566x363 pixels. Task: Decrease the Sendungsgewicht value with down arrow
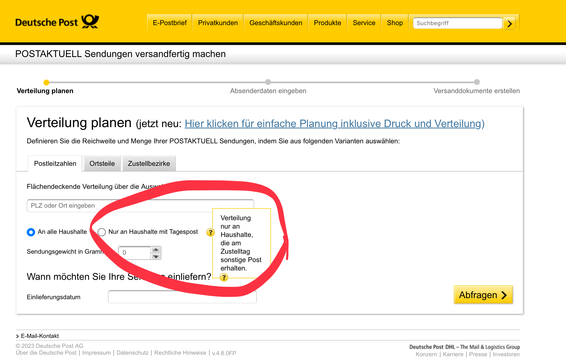(156, 256)
